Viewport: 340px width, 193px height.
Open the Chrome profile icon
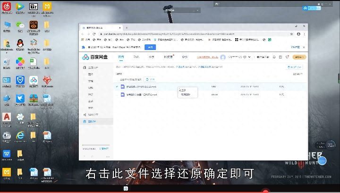[x=298, y=34]
